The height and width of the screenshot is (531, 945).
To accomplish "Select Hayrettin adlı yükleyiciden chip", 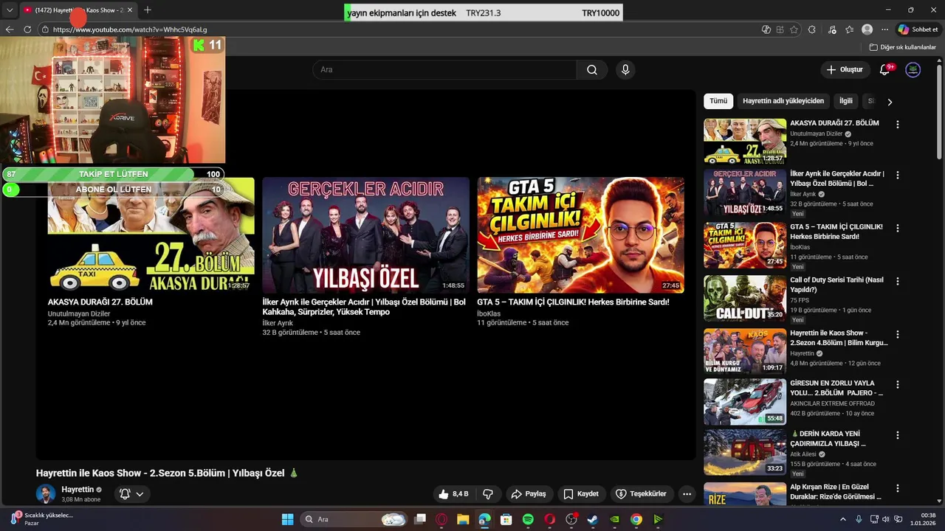I will [x=783, y=101].
